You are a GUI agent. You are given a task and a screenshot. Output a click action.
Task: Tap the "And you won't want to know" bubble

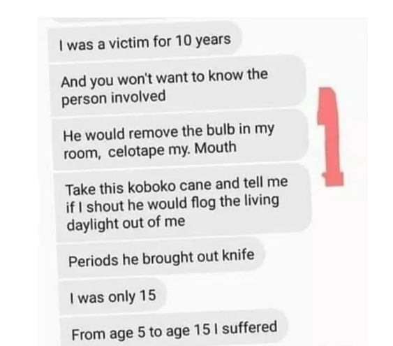point(178,86)
